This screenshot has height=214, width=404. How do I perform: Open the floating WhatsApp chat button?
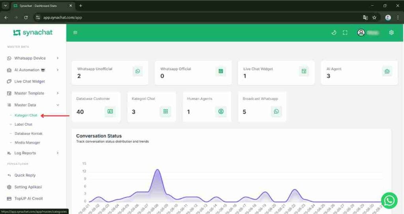[x=389, y=201]
